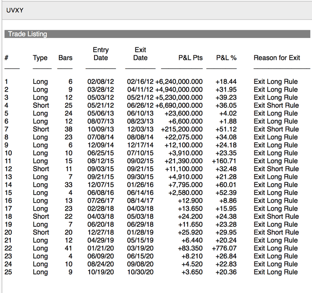The image size is (312, 293).
Task: Select exit date 07/10/15
Action: coord(140,153)
